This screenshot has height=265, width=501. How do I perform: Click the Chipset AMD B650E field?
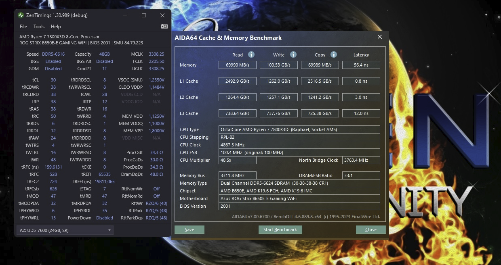[299, 191]
